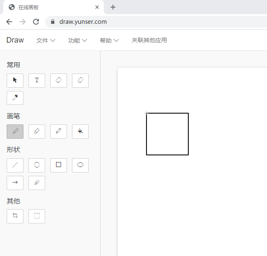Choose the arrow shape tool

point(15,183)
